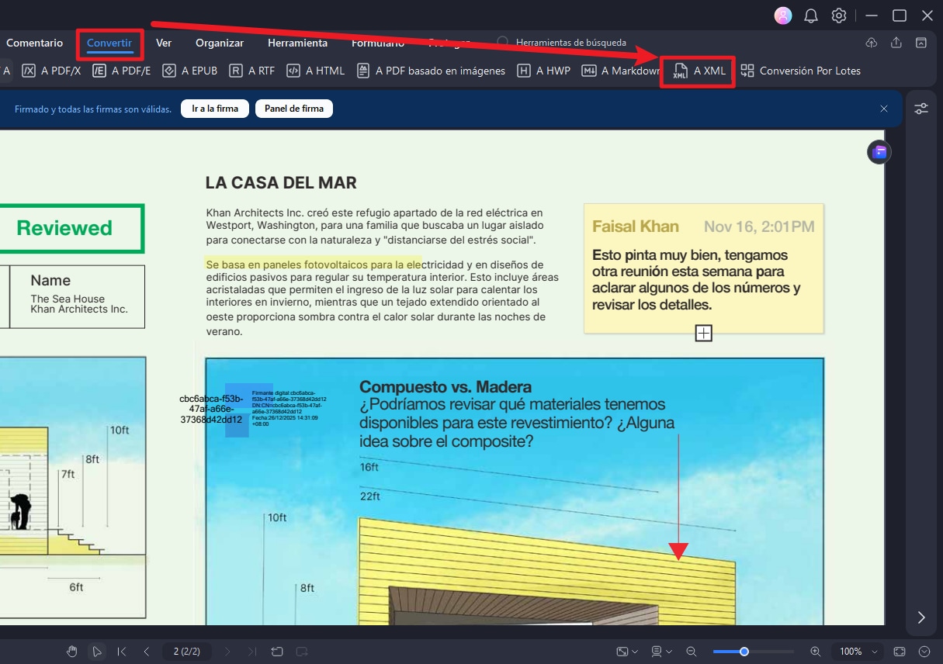Image resolution: width=943 pixels, height=664 pixels.
Task: Go to previous page
Action: [x=147, y=652]
